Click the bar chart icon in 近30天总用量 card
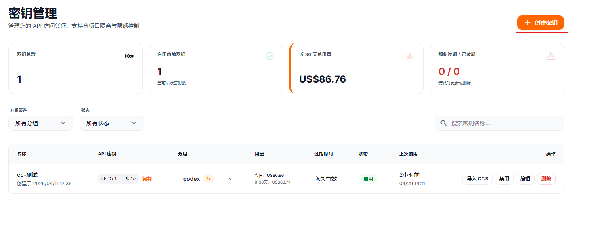The image size is (604, 240). pyautogui.click(x=410, y=56)
